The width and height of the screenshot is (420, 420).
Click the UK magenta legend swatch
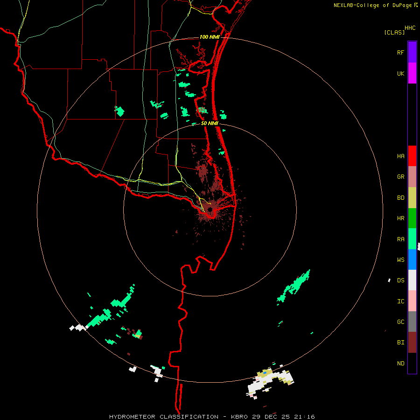[412, 73]
